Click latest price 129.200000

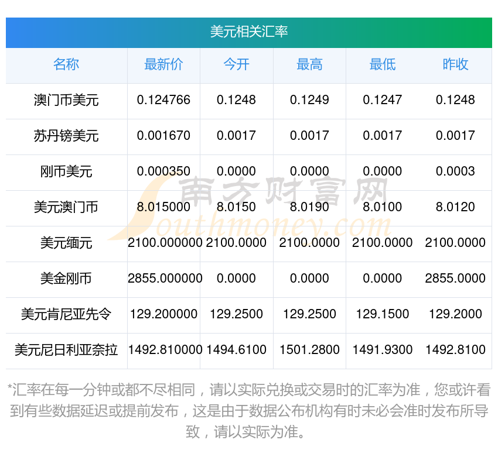click(x=163, y=314)
